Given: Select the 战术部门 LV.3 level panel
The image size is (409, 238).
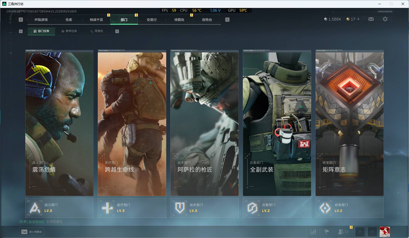Looking at the screenshot, I should point(204,208).
